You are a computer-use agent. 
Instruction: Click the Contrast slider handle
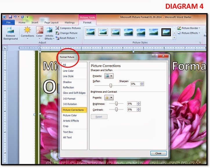(116, 109)
